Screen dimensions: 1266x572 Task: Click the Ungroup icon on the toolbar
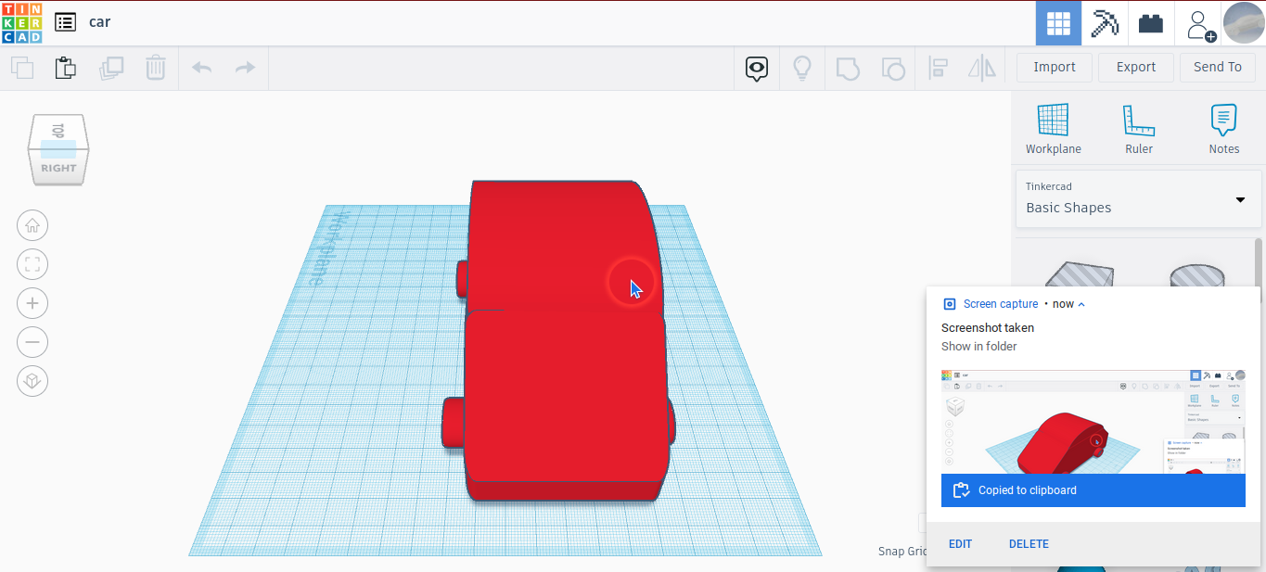[x=892, y=67]
